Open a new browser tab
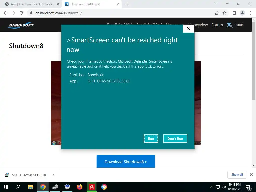 point(127,4)
